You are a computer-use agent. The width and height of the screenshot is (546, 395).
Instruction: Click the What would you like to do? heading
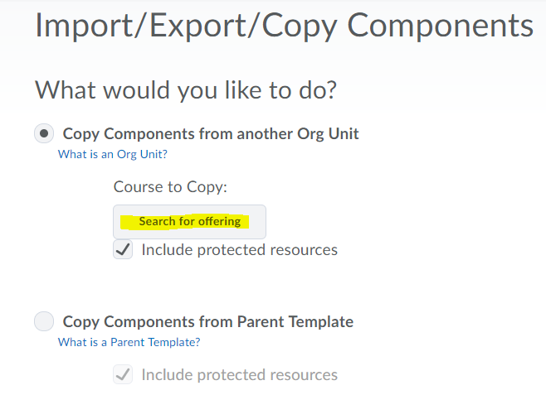click(185, 89)
